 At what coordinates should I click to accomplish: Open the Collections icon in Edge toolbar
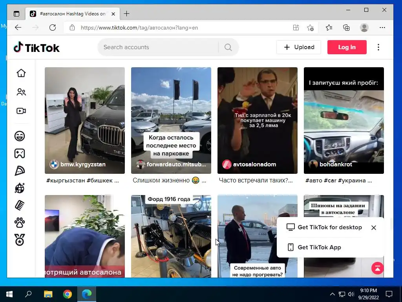tap(346, 28)
